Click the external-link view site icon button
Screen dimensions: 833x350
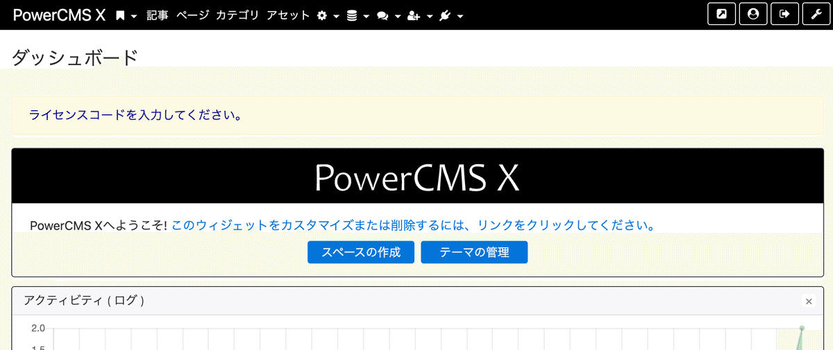(x=721, y=14)
